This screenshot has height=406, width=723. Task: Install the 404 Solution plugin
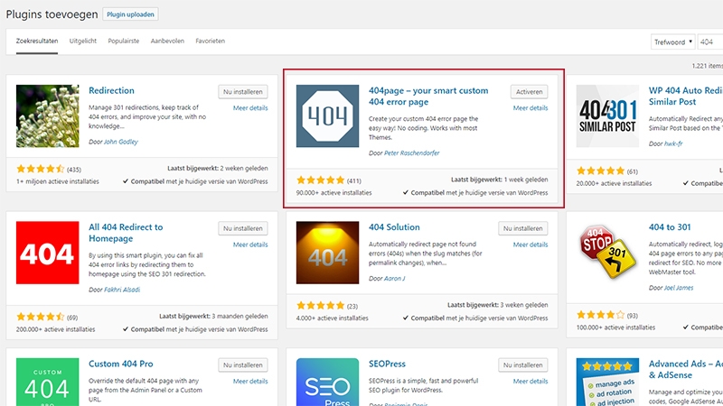(523, 228)
